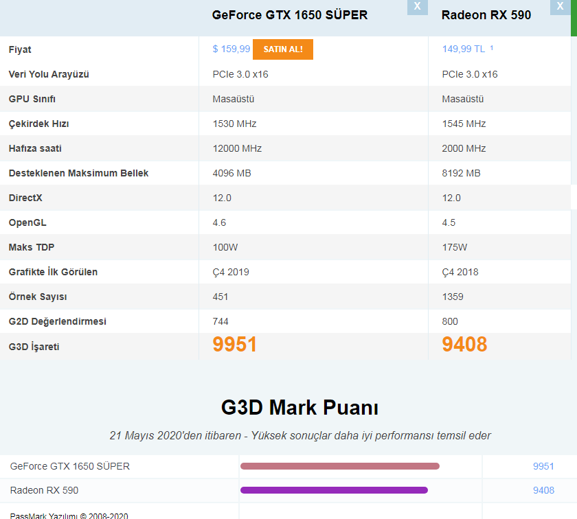Screen dimensions: 577x519
Task: Open the blue 9951 score in the chart
Action: pyautogui.click(x=543, y=466)
